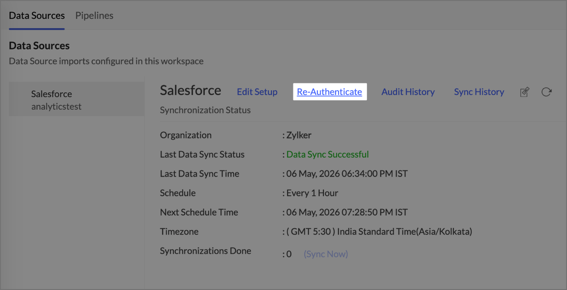The height and width of the screenshot is (290, 567).
Task: Click the India Standard Time timezone value
Action: click(379, 232)
